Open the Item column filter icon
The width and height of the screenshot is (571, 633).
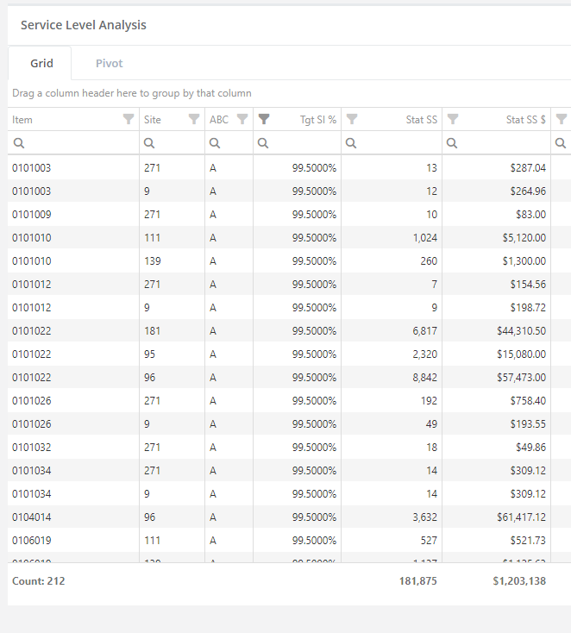[x=129, y=119]
